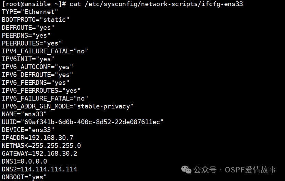Click the DNS1=0.0.0.0 line
Image resolution: width=285 pixels, height=181 pixels.
click(24, 161)
